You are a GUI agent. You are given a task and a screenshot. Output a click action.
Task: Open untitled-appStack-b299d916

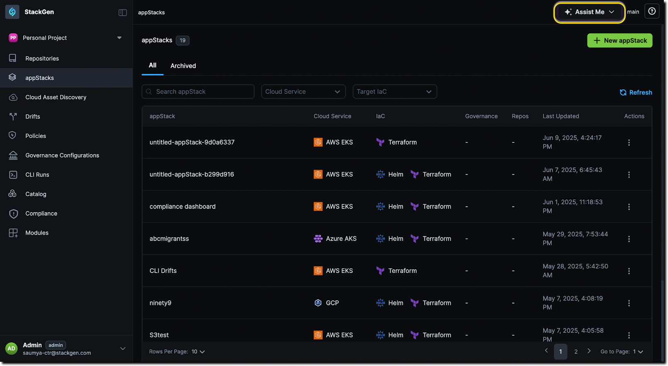(192, 174)
